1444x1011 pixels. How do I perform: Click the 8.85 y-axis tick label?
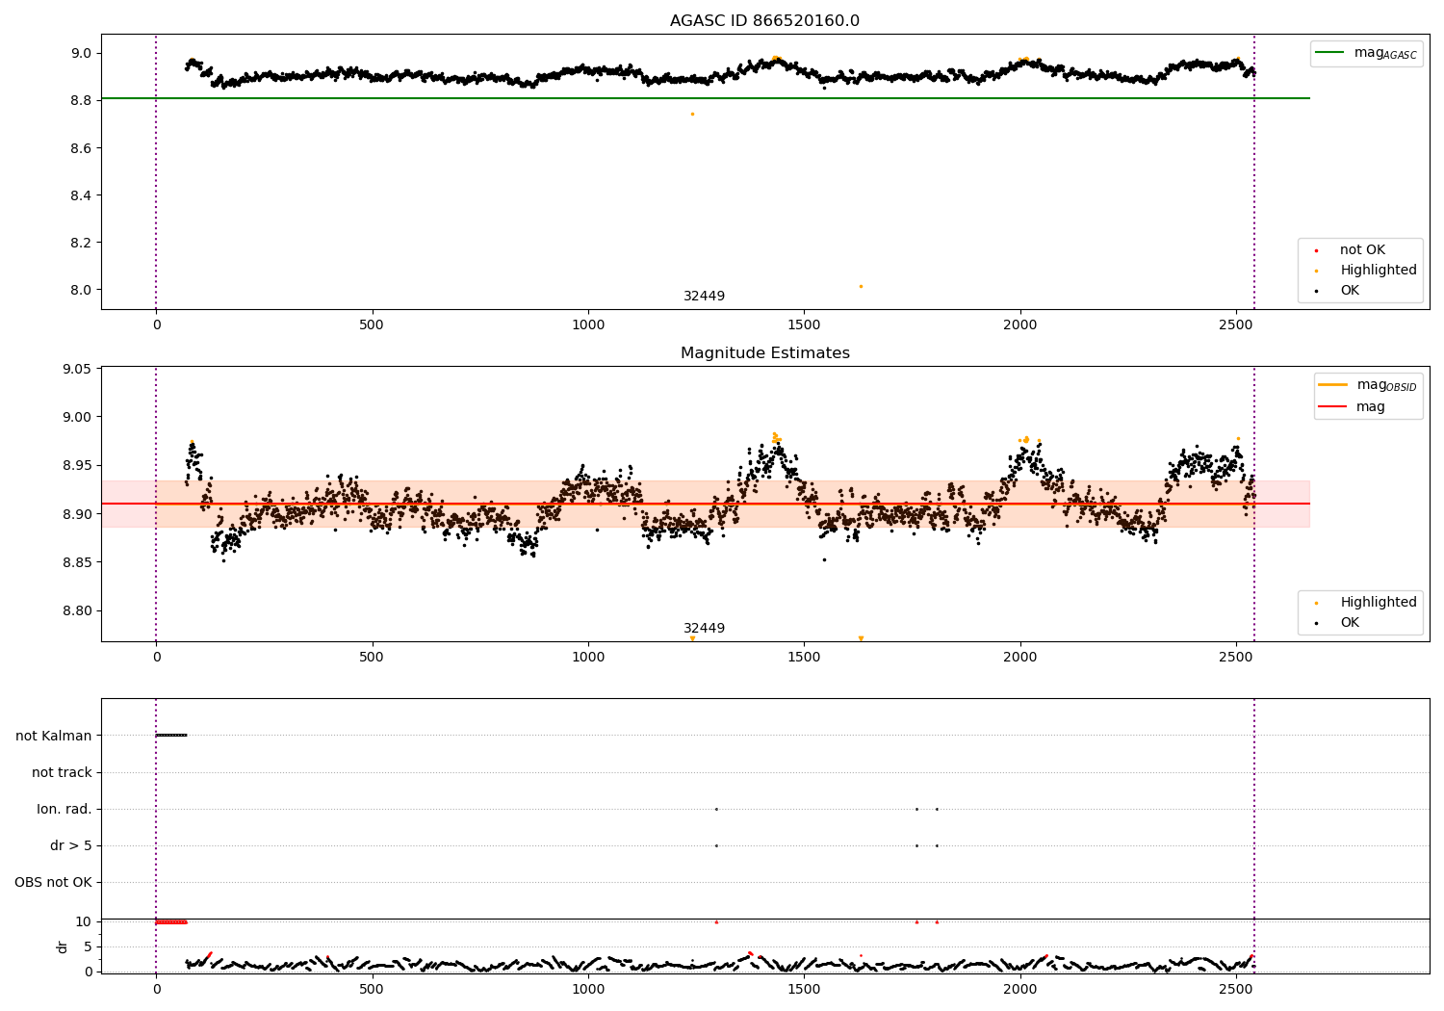[x=78, y=562]
